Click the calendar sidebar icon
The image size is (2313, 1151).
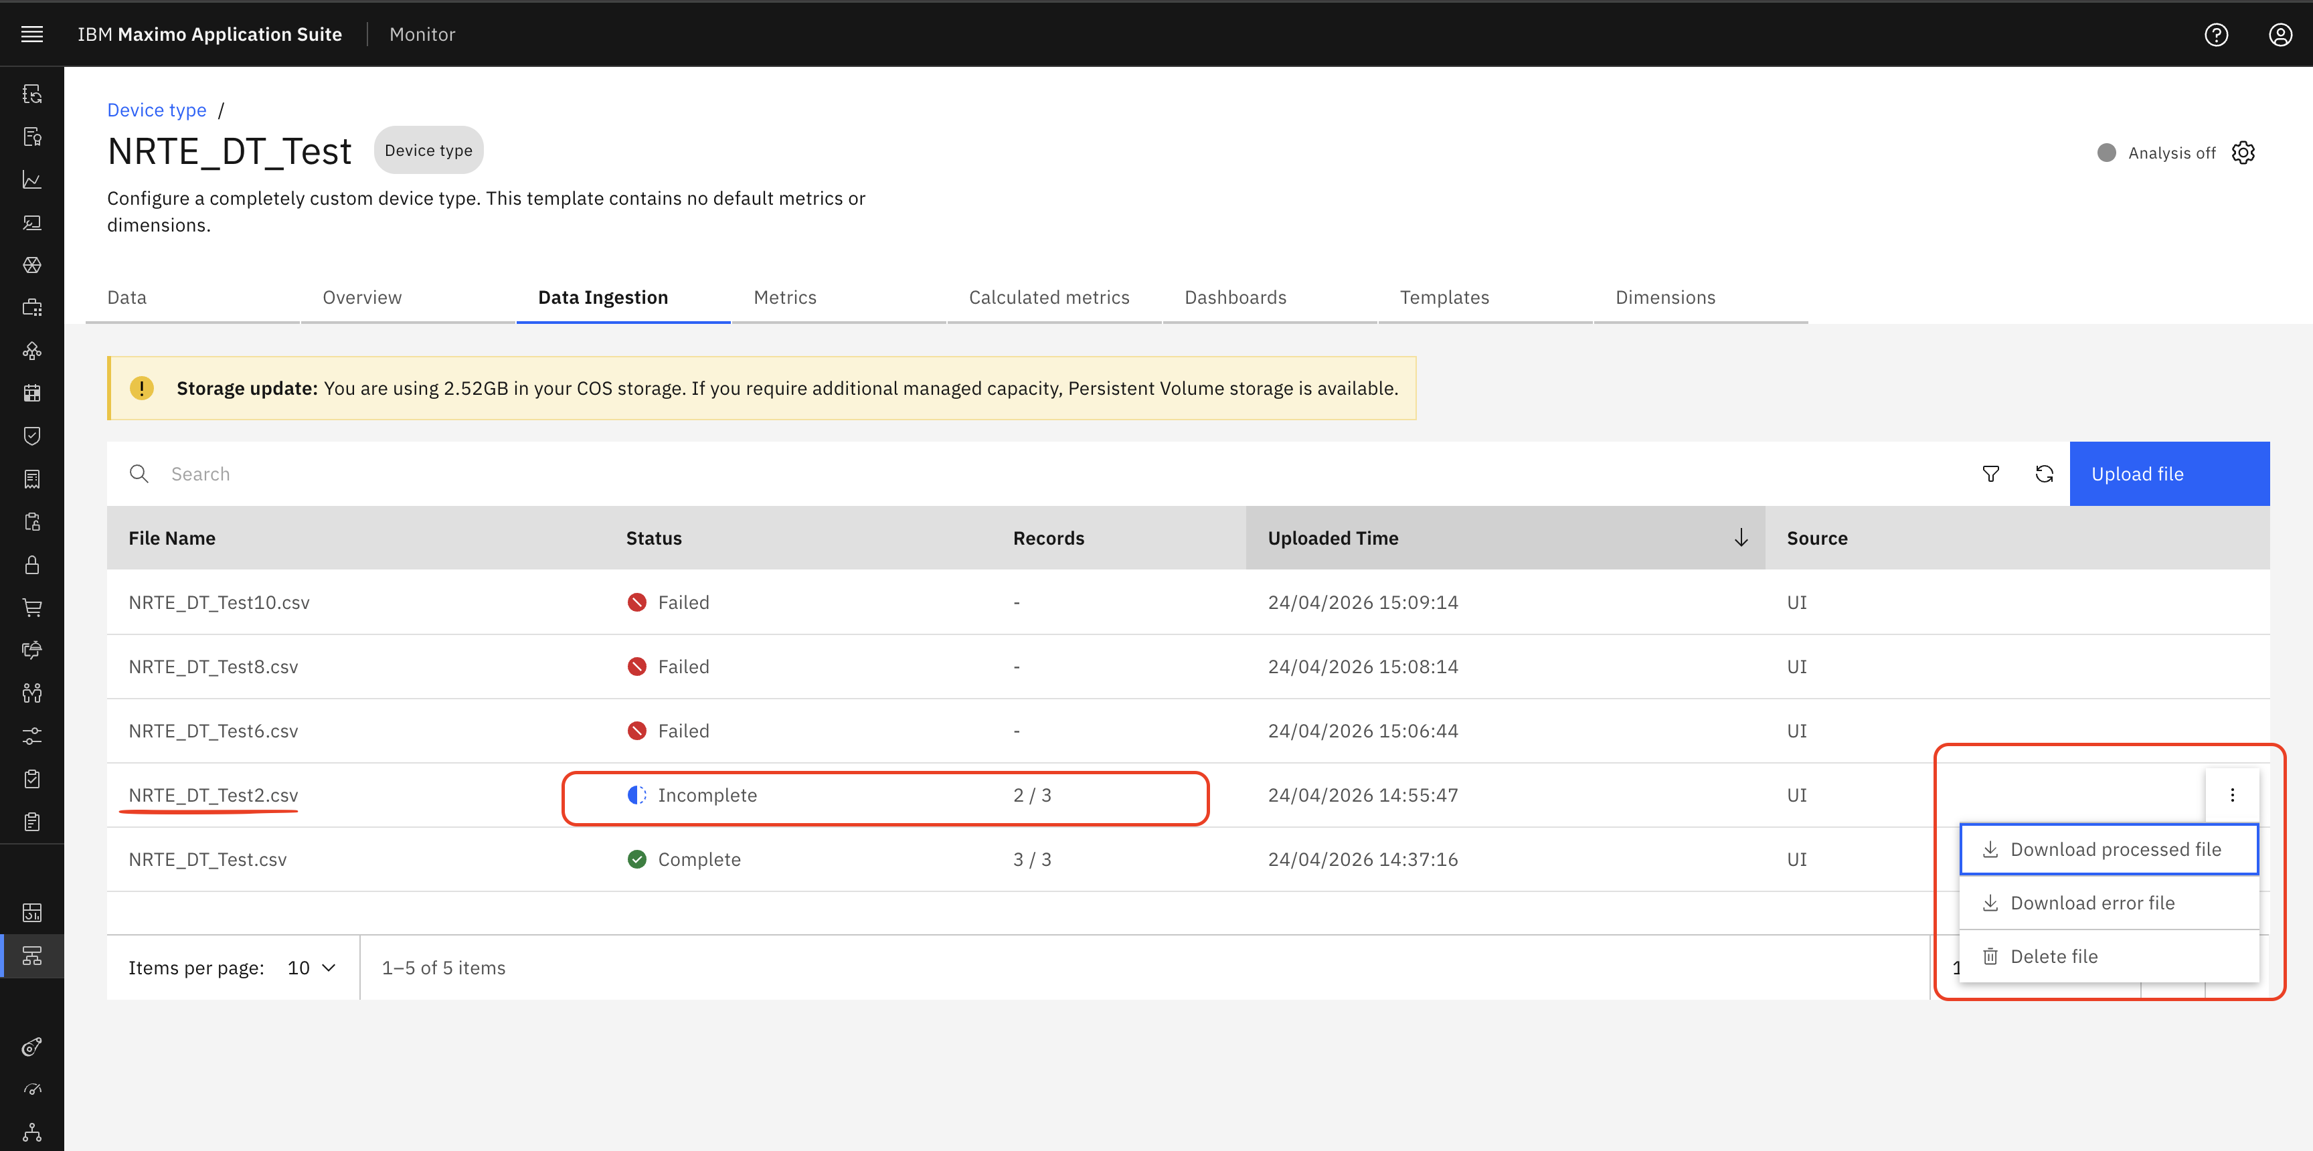tap(32, 393)
